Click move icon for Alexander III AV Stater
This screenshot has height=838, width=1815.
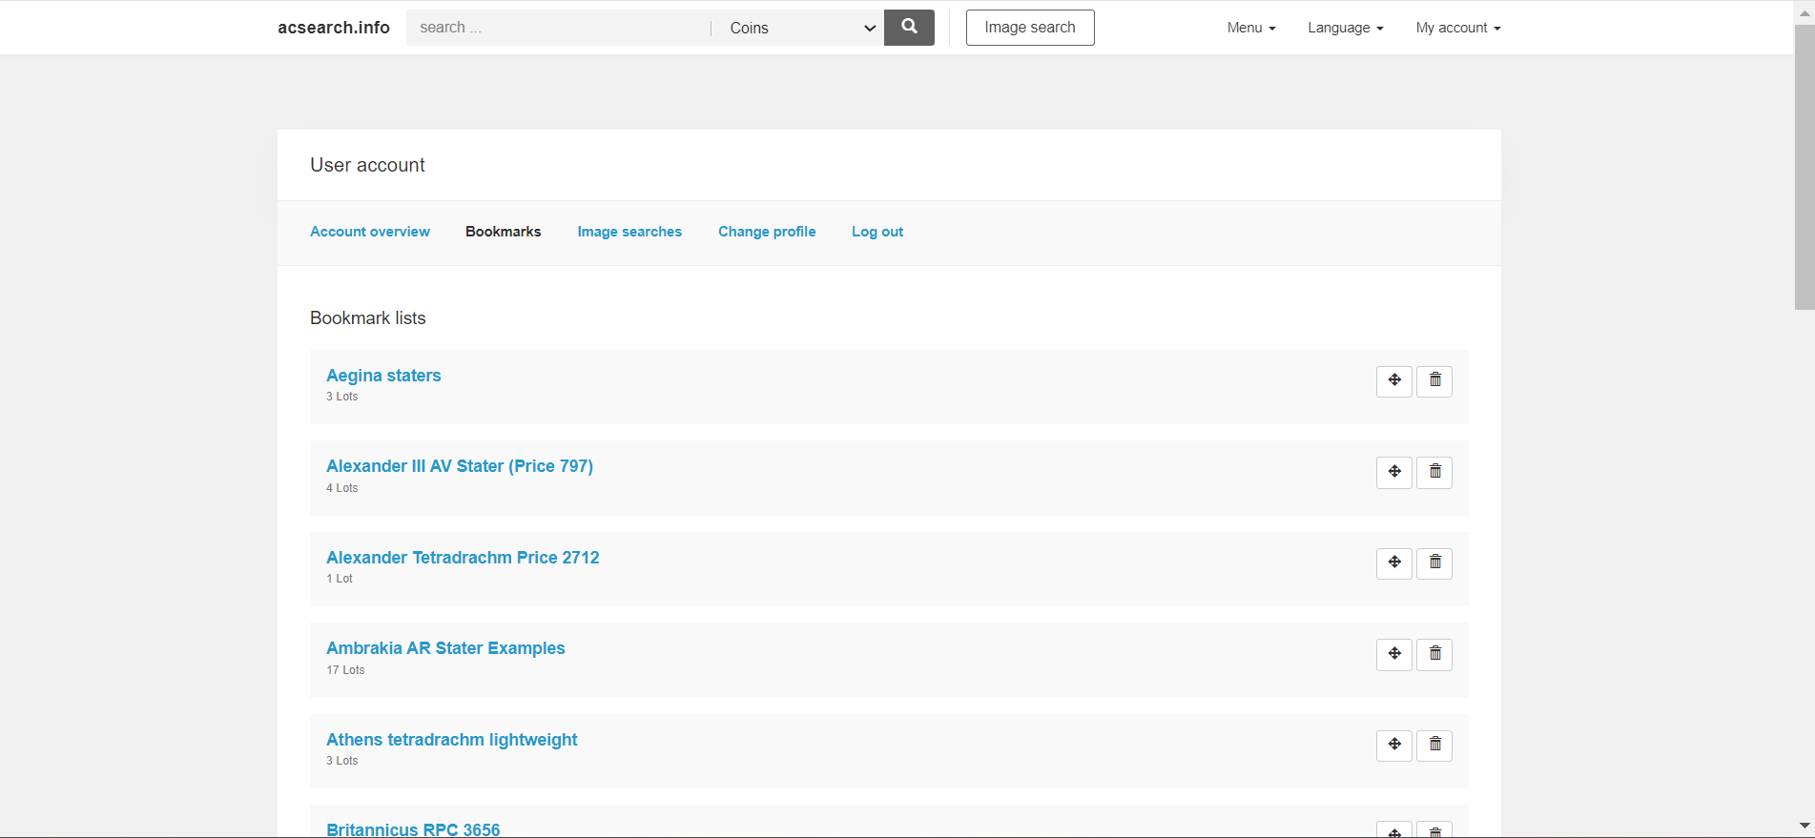1393,472
